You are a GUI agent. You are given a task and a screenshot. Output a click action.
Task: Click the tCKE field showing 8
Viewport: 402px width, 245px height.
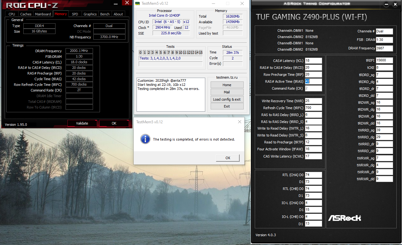[x=384, y=68]
